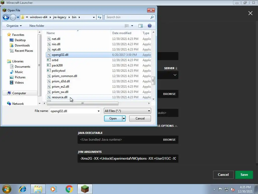Select the prism_common.dll file
This screenshot has height=194, width=258.
coord(99,76)
